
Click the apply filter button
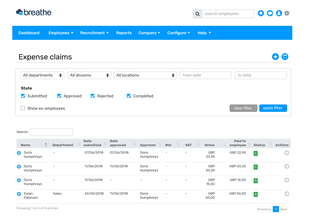[273, 108]
